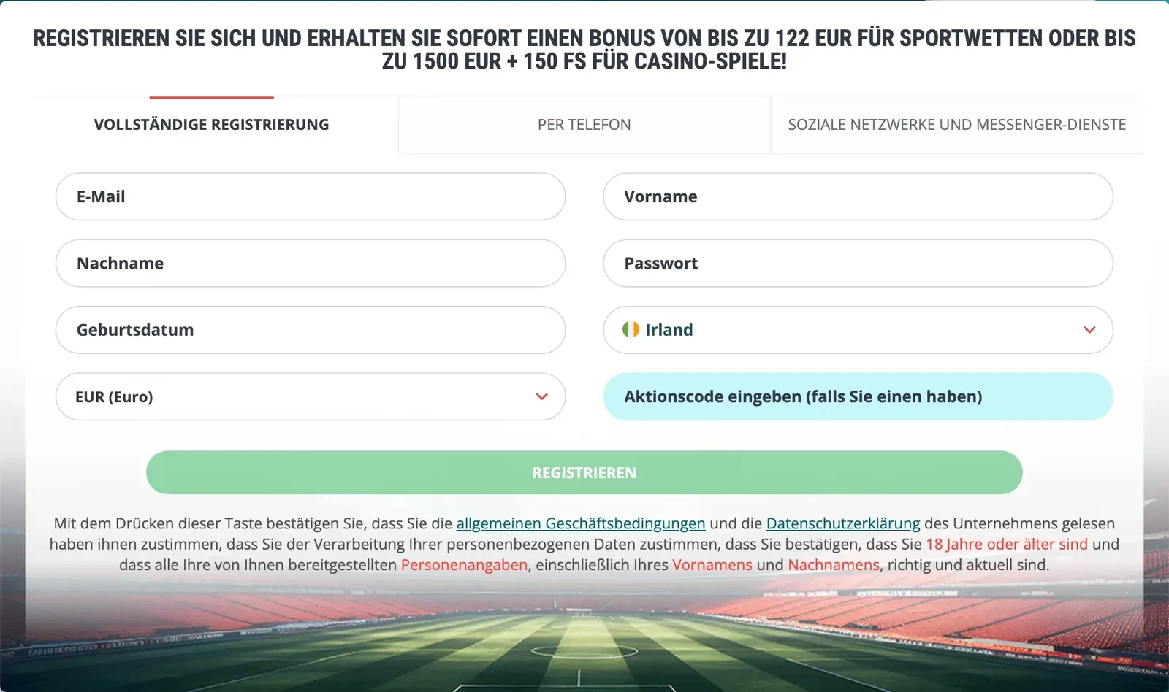
Task: Click the red 'Nachnamens' text
Action: click(834, 565)
